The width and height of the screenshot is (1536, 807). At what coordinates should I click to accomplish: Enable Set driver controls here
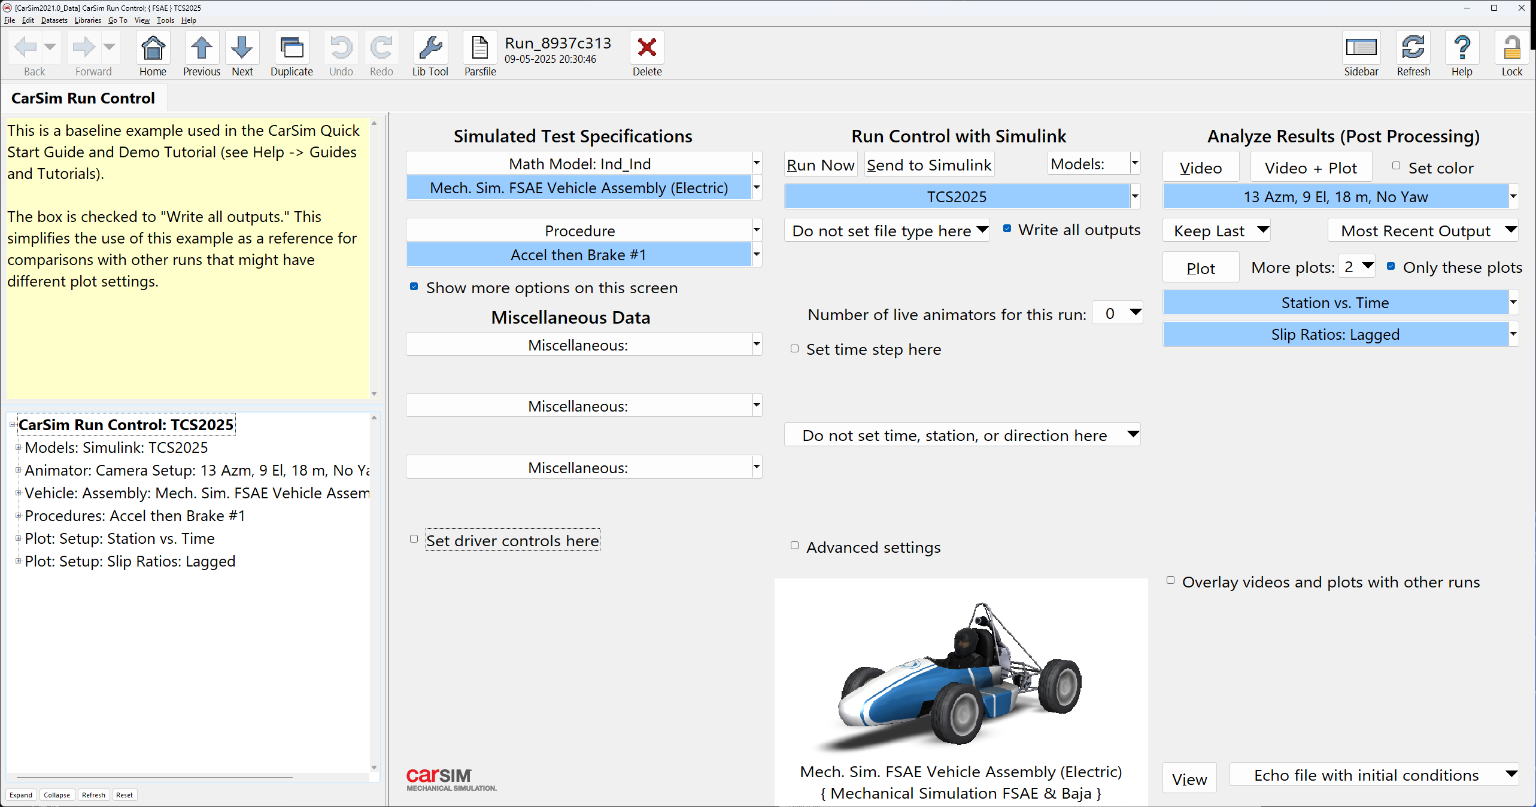pyautogui.click(x=414, y=539)
